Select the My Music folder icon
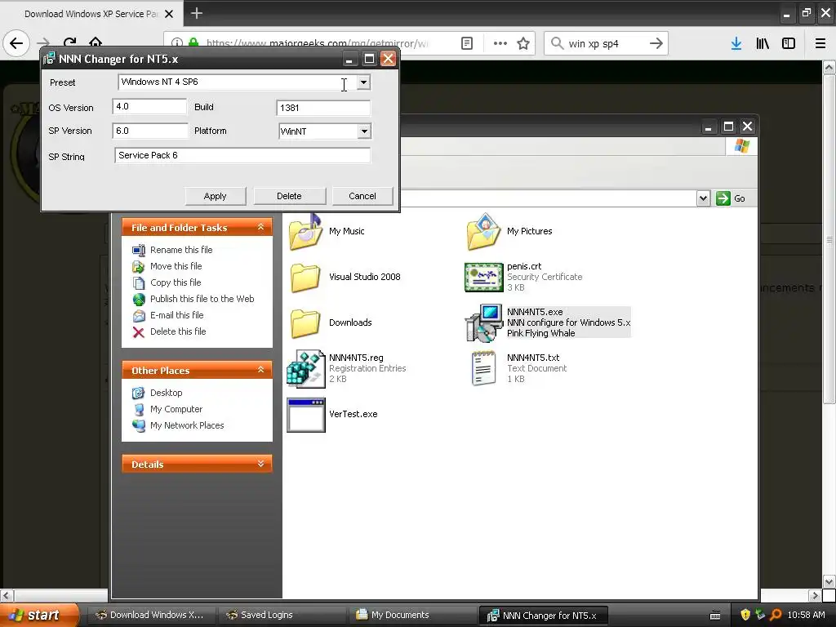The height and width of the screenshot is (627, 836). (305, 232)
